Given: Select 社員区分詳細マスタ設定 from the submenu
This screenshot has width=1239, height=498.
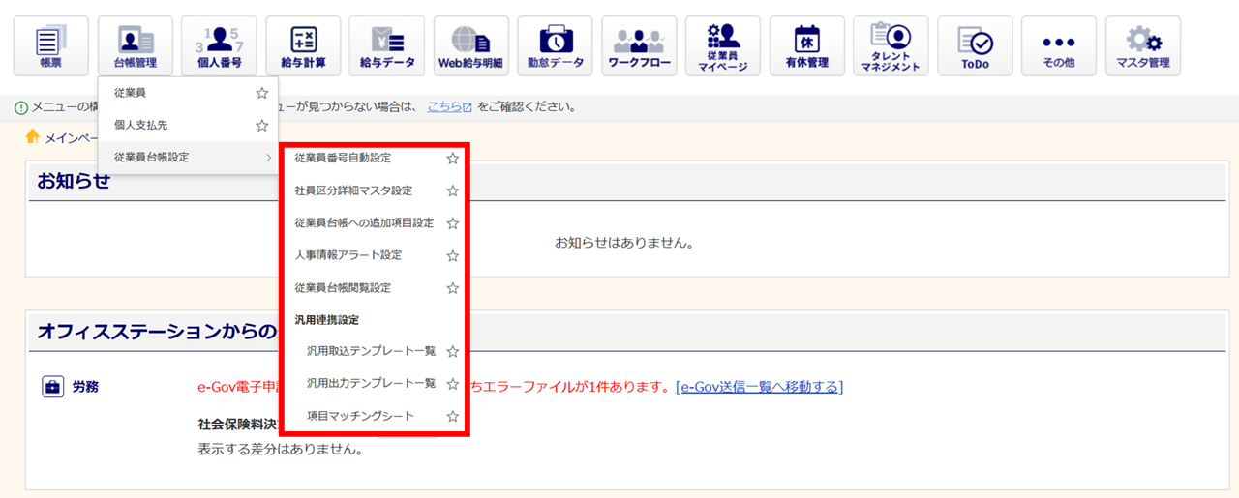Looking at the screenshot, I should pyautogui.click(x=353, y=190).
